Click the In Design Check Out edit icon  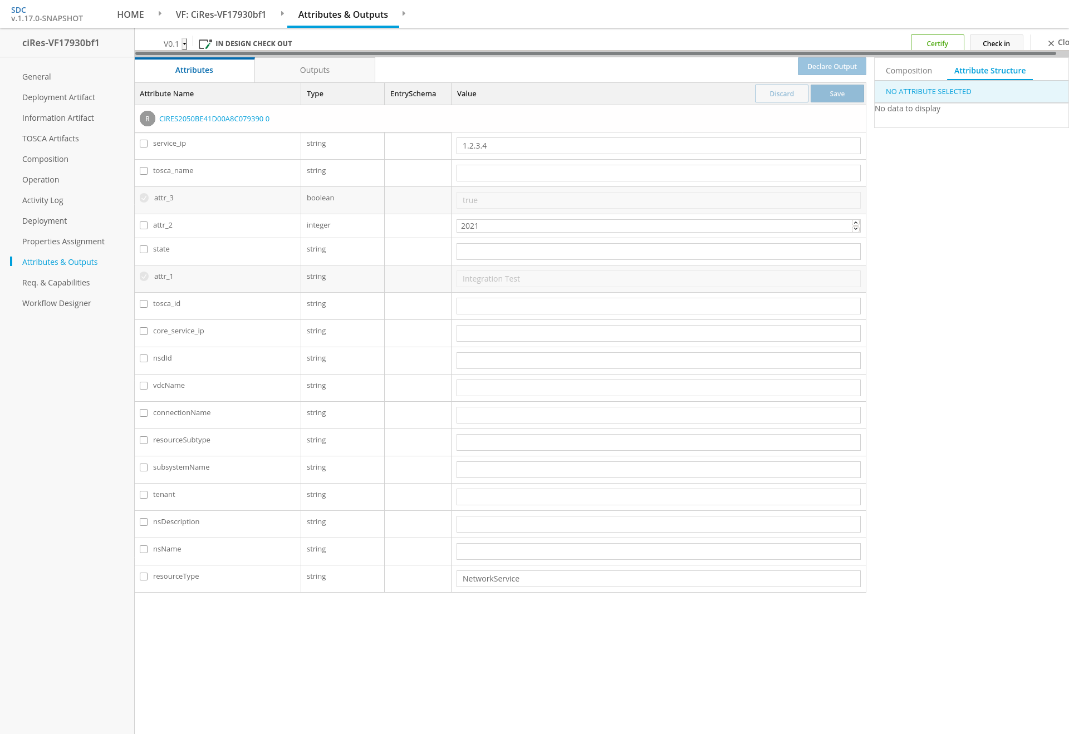click(x=205, y=43)
